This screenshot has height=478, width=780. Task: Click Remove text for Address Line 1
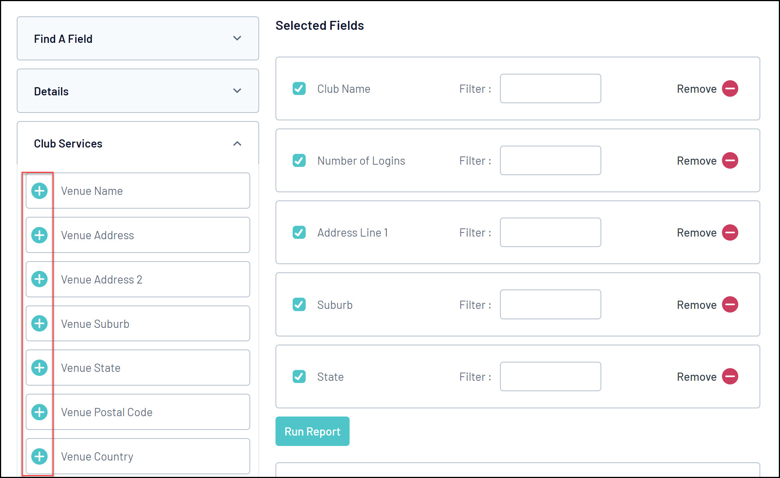click(x=696, y=233)
